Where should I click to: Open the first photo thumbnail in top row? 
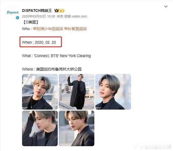(40, 92)
